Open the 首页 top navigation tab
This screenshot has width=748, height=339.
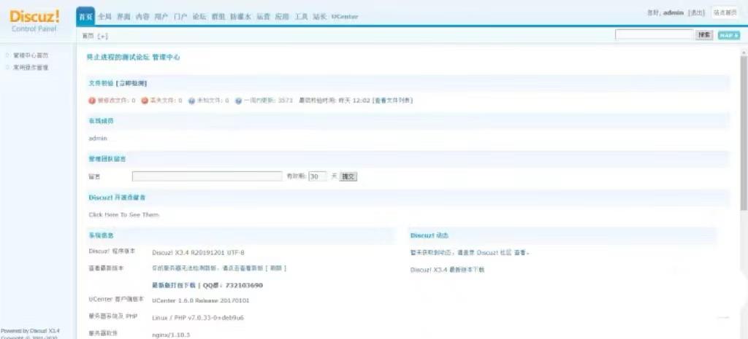click(x=85, y=17)
